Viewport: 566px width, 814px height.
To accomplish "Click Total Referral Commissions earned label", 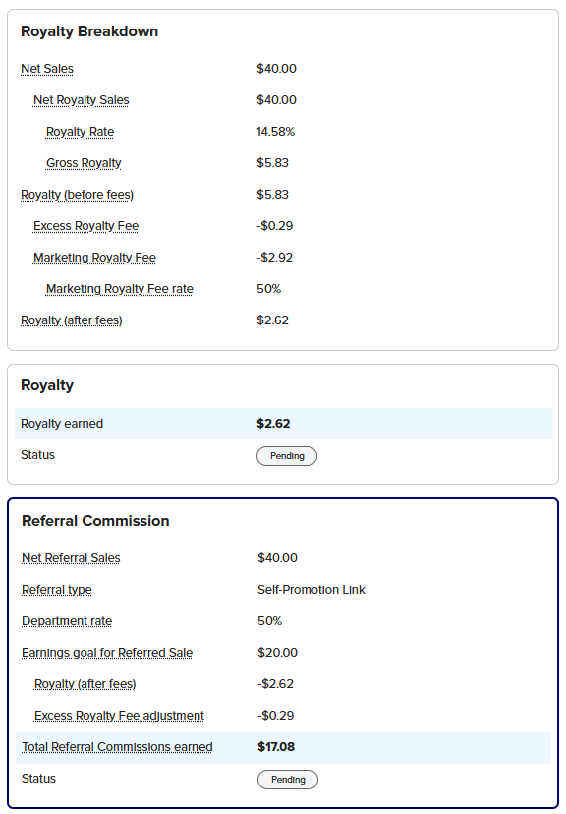I will (117, 747).
